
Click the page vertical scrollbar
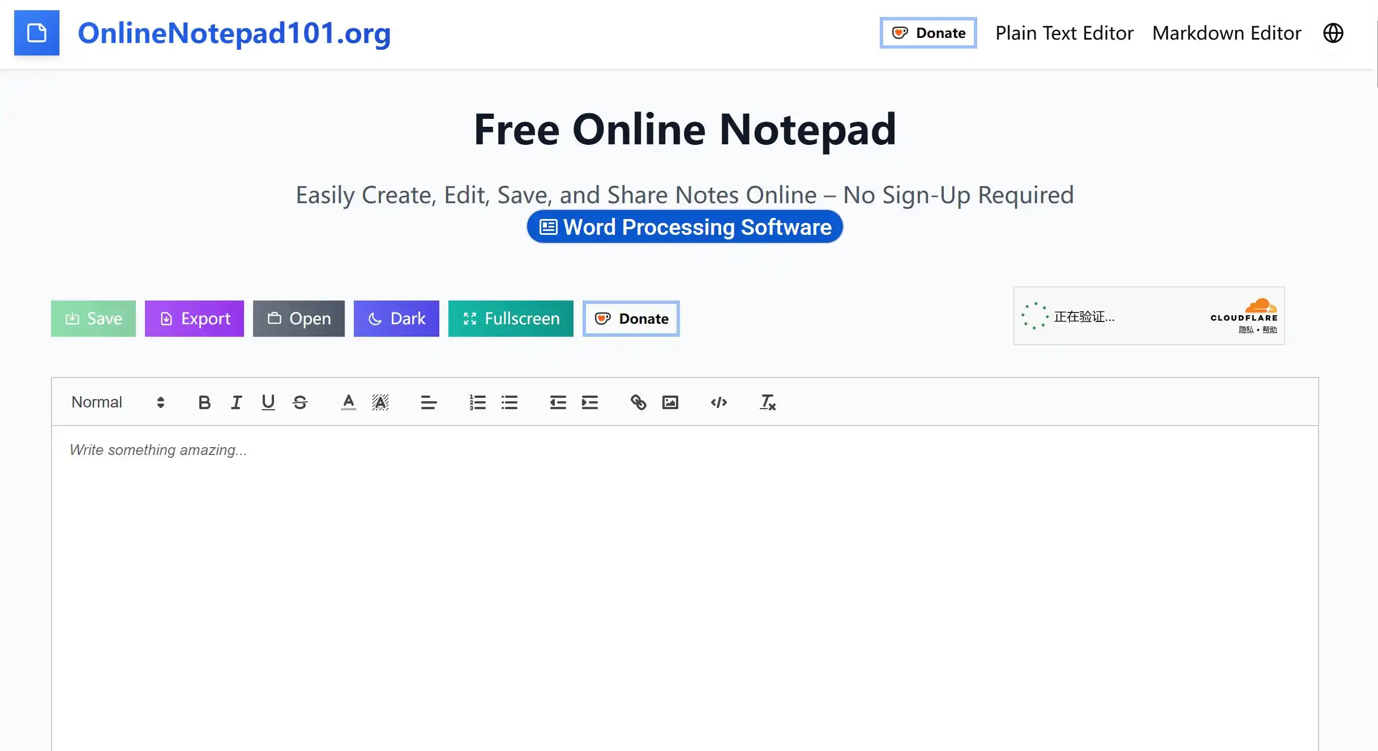click(x=1376, y=54)
